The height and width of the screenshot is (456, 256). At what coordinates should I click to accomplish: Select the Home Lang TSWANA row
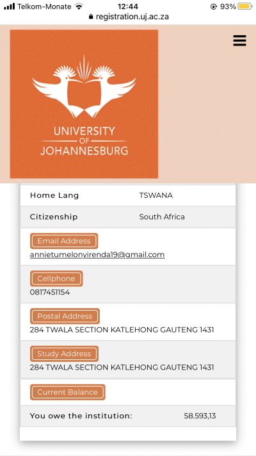pyautogui.click(x=128, y=195)
